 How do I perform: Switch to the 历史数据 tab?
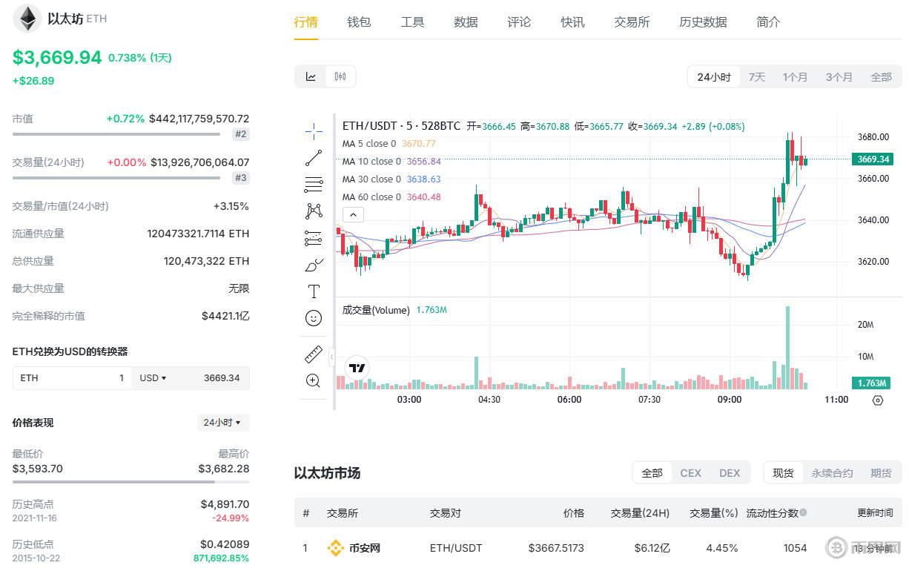(x=703, y=22)
